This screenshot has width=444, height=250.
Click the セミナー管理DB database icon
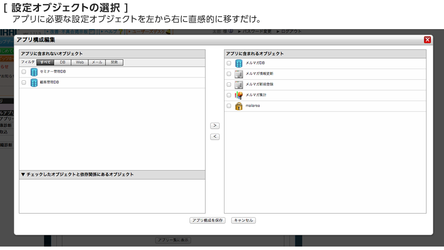34,72
